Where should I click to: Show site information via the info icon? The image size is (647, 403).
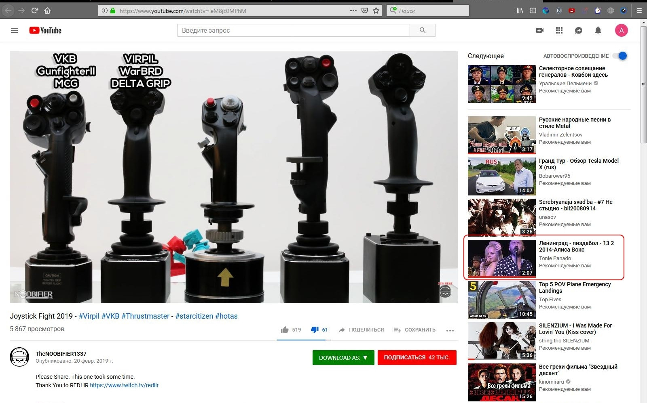point(105,10)
